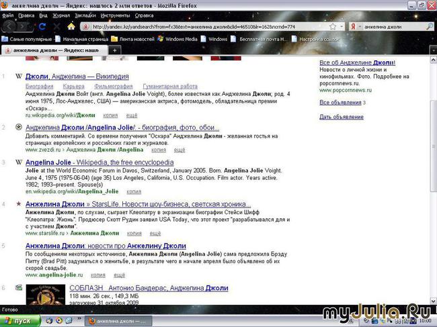Reload the page with the blue refresh icon
Image resolution: width=437 pixels, height=327 pixels.
click(42, 26)
